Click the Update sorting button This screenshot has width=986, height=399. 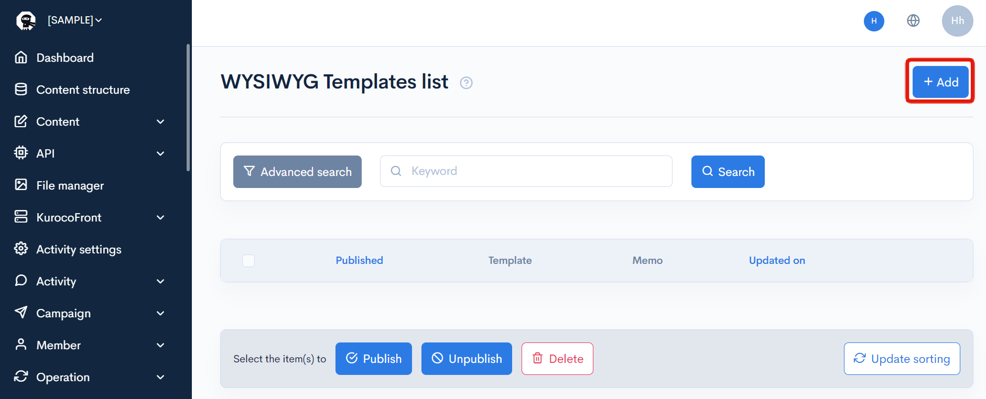tap(902, 359)
